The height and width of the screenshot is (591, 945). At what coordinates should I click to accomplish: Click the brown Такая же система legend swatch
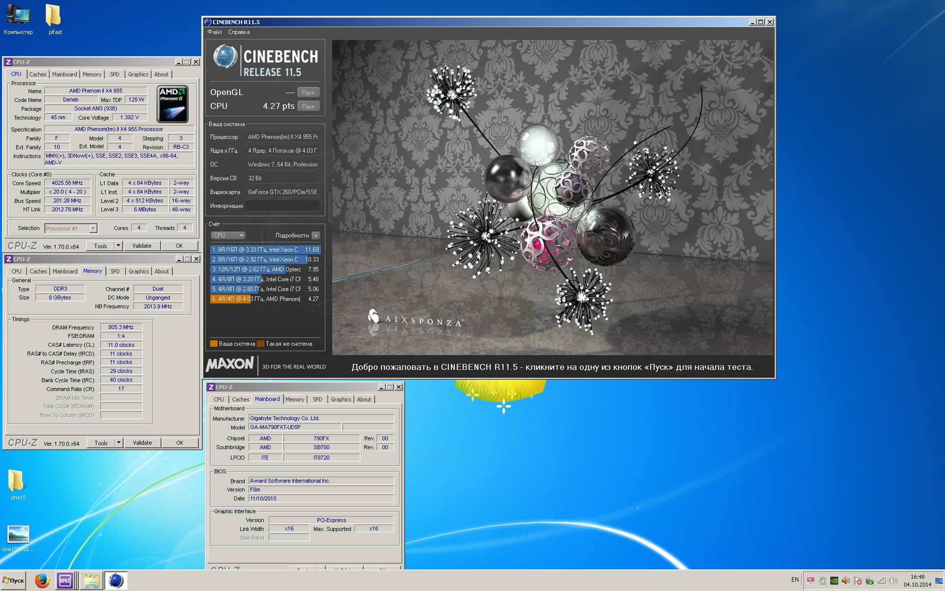[x=261, y=344]
